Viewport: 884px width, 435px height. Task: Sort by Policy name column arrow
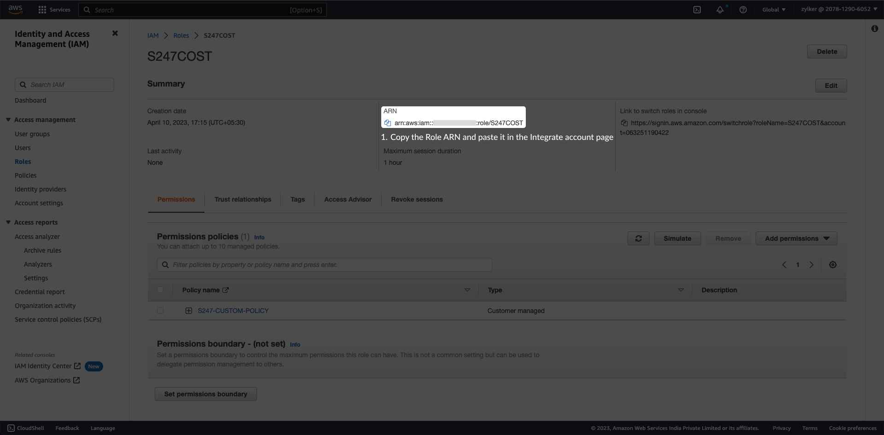tap(467, 290)
